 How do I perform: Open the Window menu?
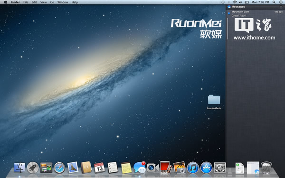click(63, 2)
